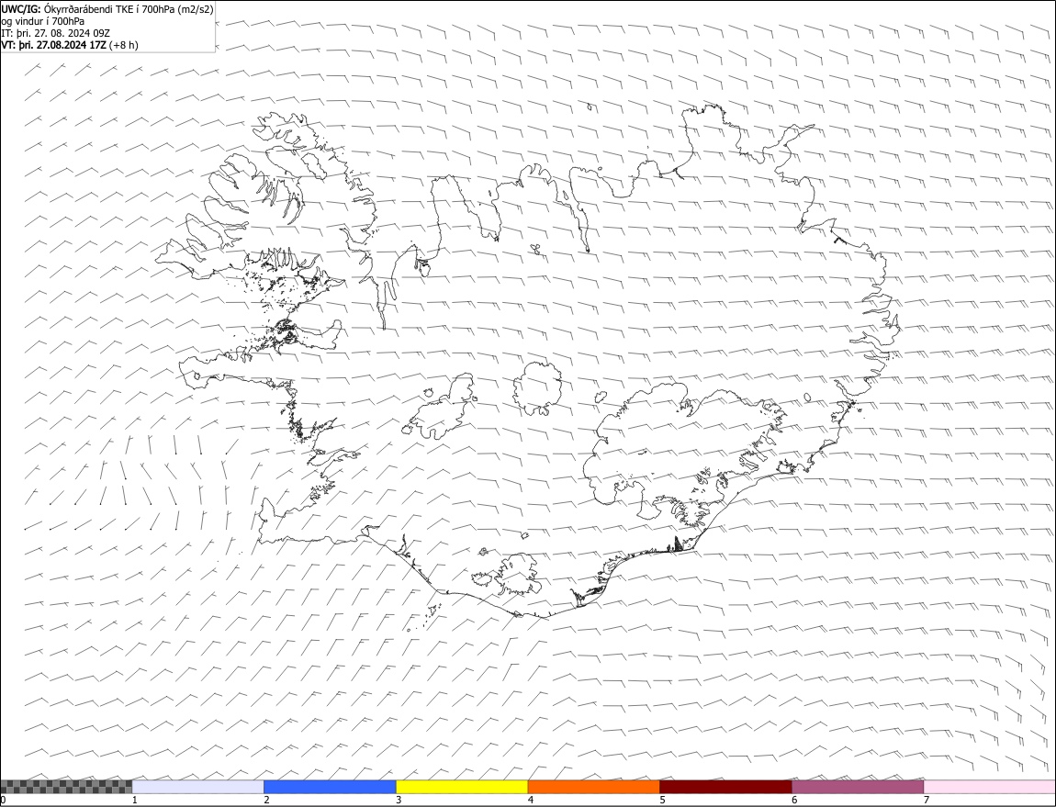Click the blue 2–3 legend swatch
Screen dimensions: 1056x807
coord(330,786)
